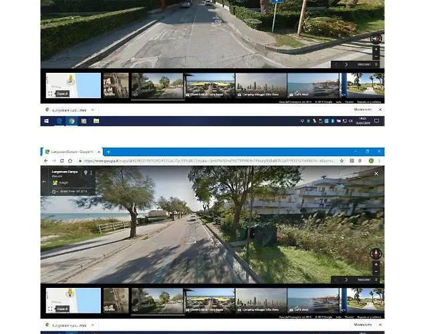Reload the page using Chrome's refresh icon
This screenshot has width=425, height=334.
tap(61, 161)
